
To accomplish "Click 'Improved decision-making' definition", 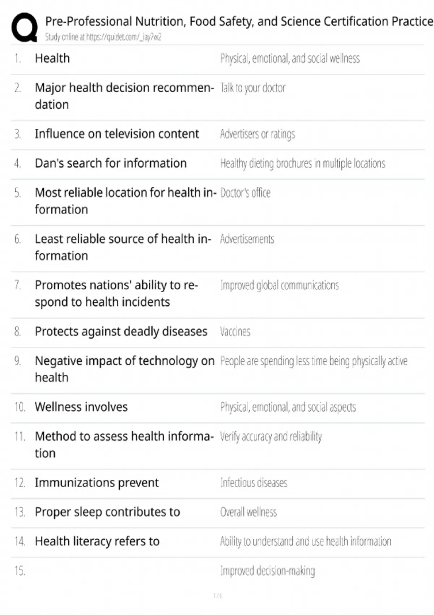I will 268,571.
